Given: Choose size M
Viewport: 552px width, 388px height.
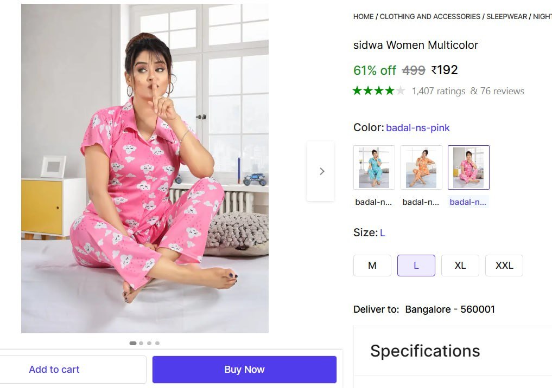Looking at the screenshot, I should click(372, 266).
